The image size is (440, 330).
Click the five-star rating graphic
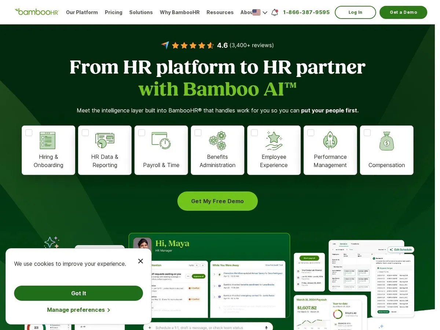coord(193,45)
